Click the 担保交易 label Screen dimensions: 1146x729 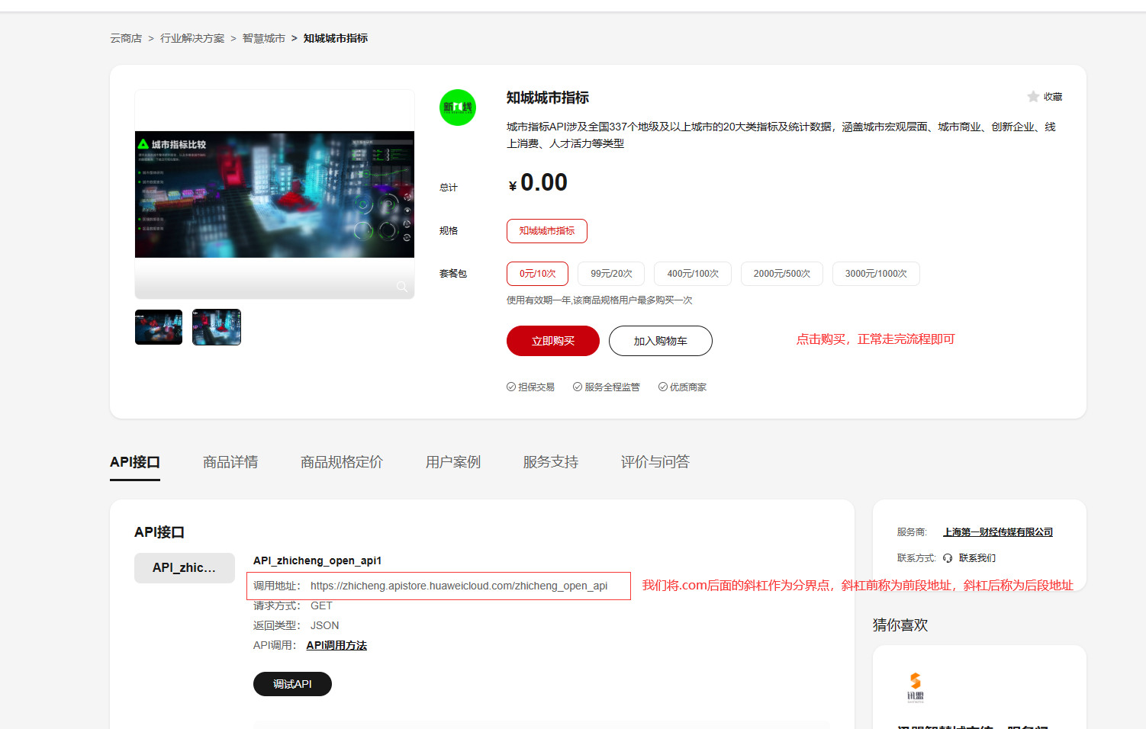(x=536, y=387)
